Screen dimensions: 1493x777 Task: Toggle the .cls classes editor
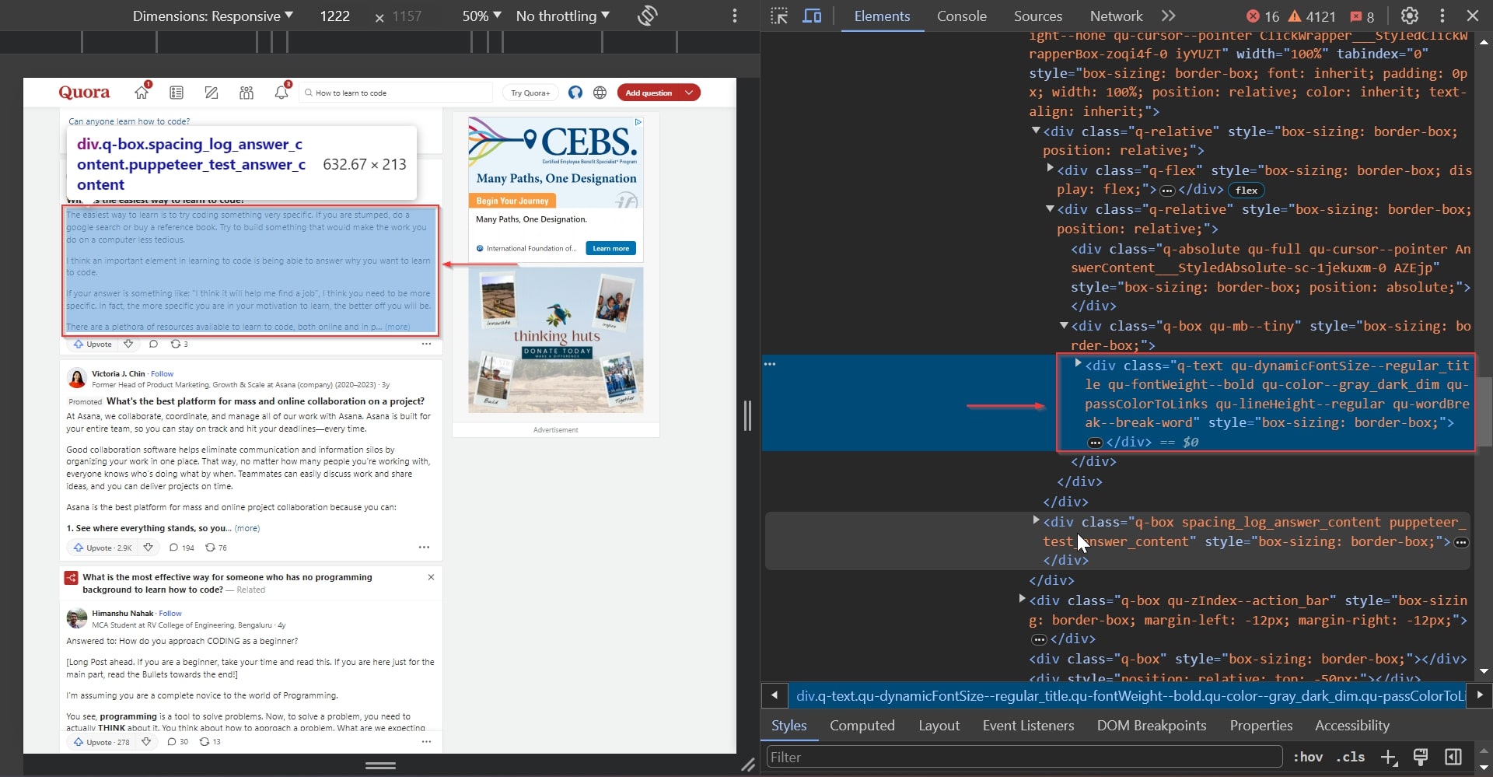click(x=1351, y=757)
